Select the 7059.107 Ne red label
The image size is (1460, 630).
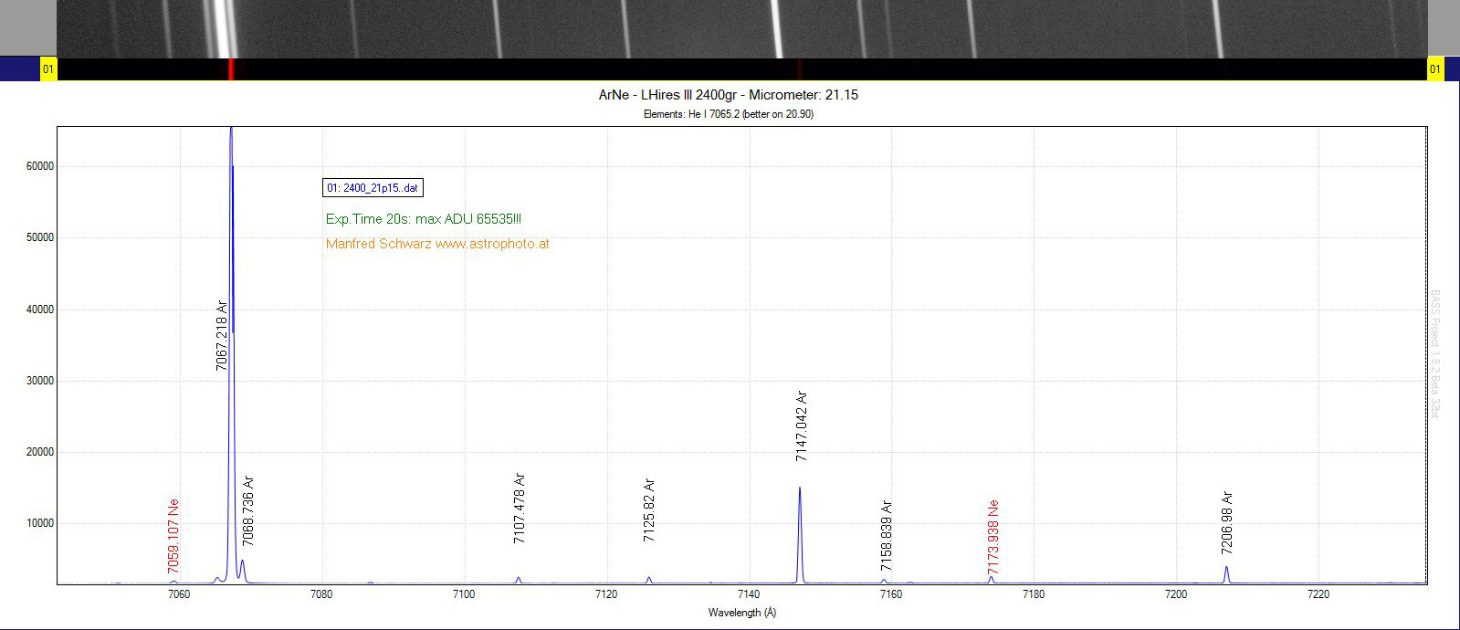click(x=173, y=537)
